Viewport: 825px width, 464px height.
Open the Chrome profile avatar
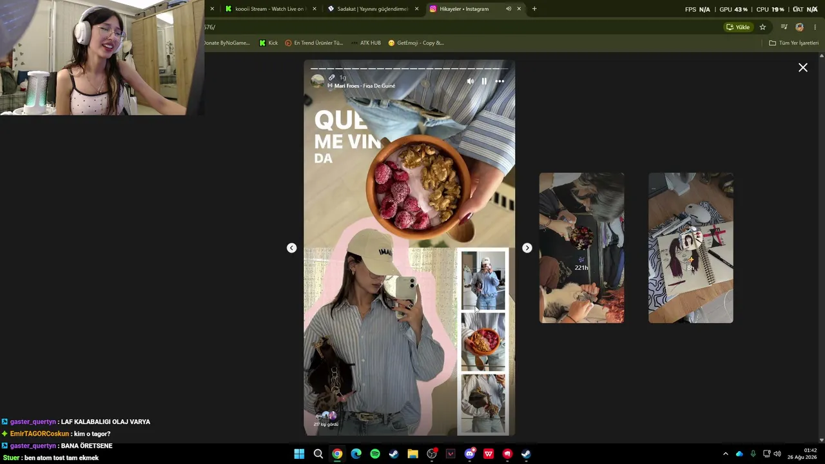(800, 27)
